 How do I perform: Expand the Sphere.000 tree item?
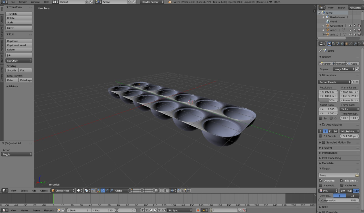[323, 26]
